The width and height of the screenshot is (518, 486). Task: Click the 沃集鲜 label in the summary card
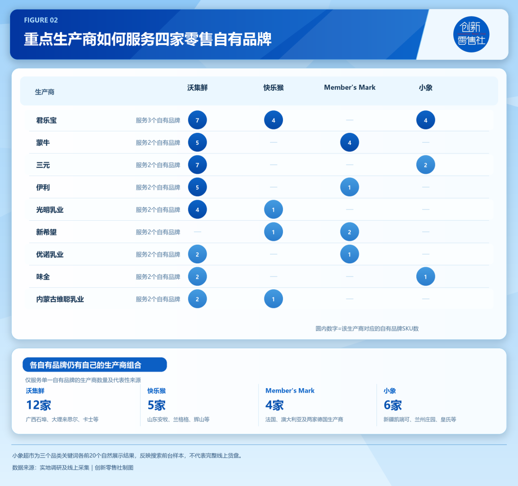tap(35, 391)
